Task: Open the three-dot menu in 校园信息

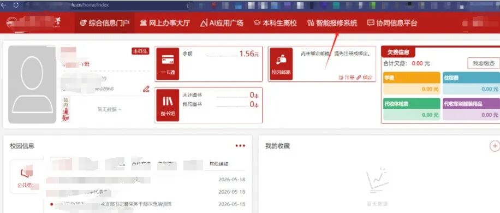Action: click(240, 146)
